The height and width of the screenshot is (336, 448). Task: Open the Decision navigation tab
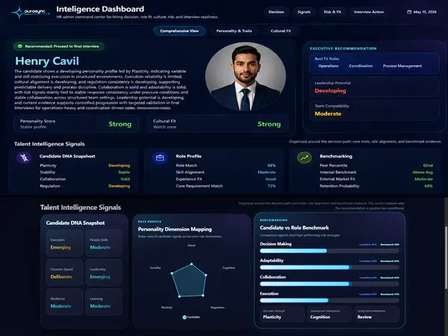click(x=276, y=12)
